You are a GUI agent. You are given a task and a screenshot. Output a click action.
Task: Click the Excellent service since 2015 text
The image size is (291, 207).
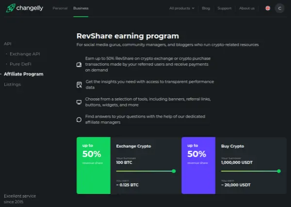pyautogui.click(x=20, y=199)
